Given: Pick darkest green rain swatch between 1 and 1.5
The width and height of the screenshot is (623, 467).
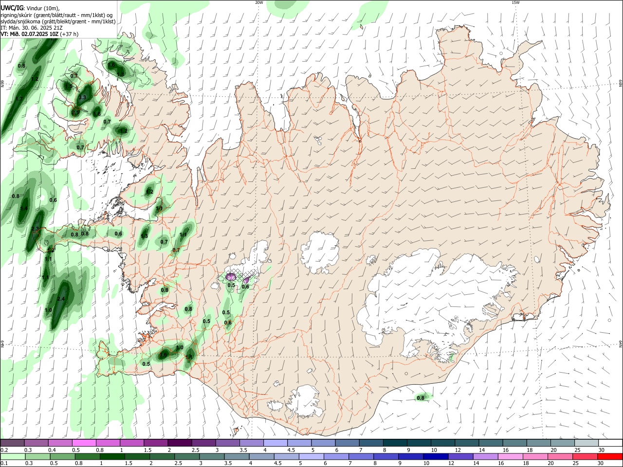Looking at the screenshot, I should [x=112, y=457].
